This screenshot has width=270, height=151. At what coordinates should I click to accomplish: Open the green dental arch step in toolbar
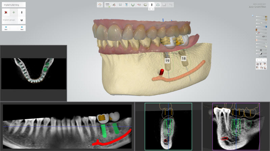[133, 5]
